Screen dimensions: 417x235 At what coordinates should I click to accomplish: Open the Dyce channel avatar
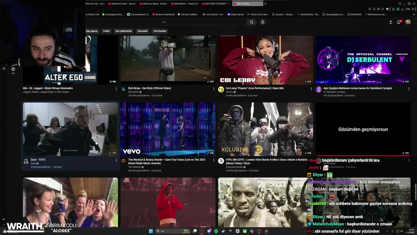tap(26, 161)
